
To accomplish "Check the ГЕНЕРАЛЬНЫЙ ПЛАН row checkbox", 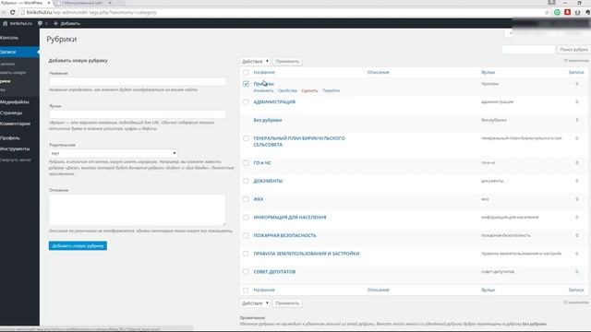I will click(246, 138).
